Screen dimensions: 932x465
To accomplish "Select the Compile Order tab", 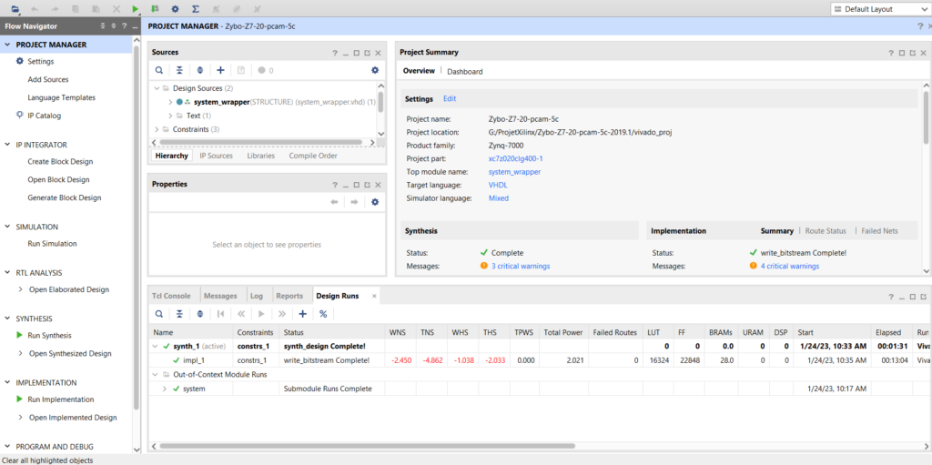I will point(313,156).
